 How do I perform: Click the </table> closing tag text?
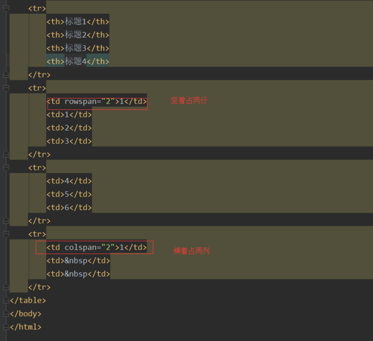pos(28,301)
